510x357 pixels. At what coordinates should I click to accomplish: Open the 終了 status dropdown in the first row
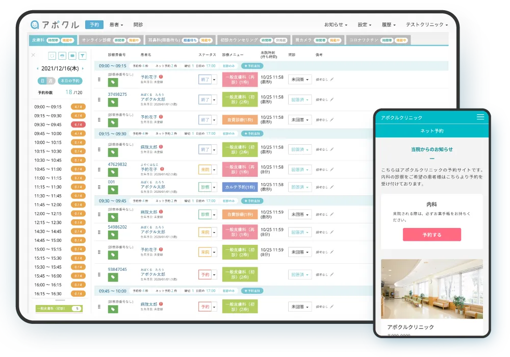(x=214, y=79)
